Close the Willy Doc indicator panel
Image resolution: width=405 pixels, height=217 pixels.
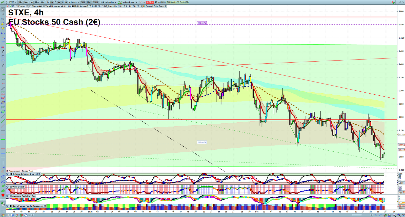point(7,187)
